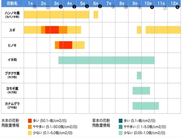The image size is (186, 138).
Task: Click the medium green やや多い grass swatch
Action: pos(121,127)
